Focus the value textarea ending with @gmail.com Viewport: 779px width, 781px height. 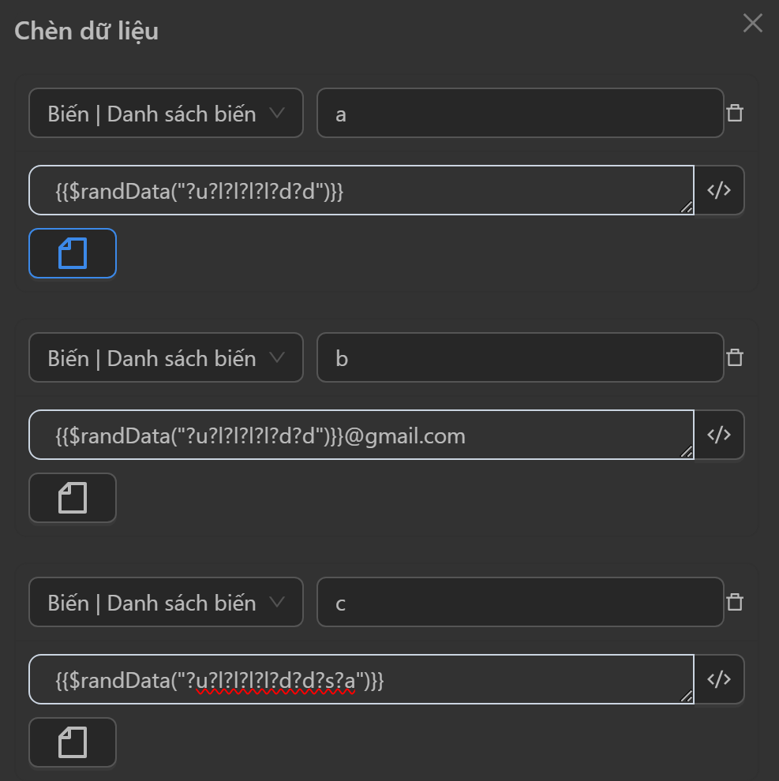[361, 435]
